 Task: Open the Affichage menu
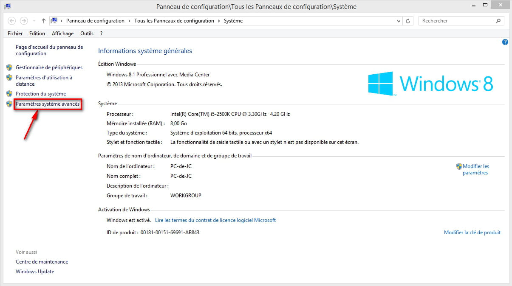tap(62, 34)
